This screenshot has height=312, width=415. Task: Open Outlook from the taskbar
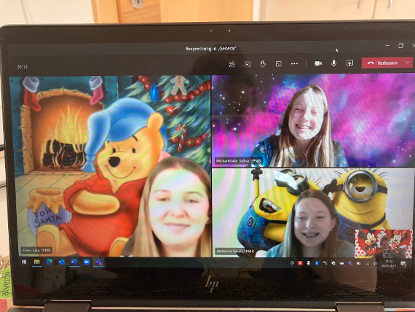click(x=62, y=262)
